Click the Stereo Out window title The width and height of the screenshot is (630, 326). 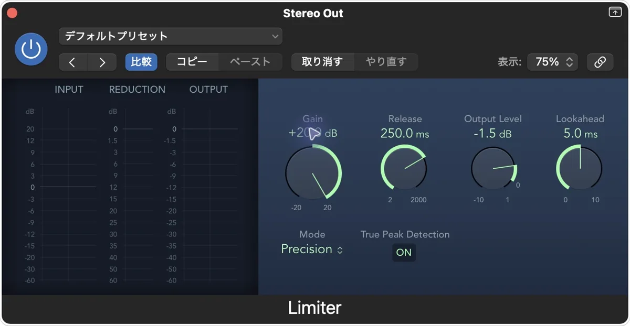pyautogui.click(x=313, y=13)
